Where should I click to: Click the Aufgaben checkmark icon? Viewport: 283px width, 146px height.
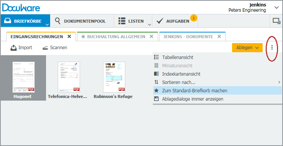pos(160,21)
